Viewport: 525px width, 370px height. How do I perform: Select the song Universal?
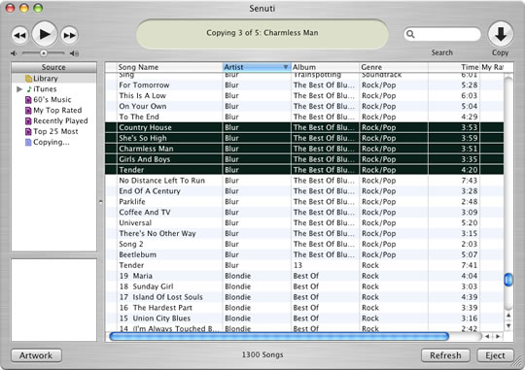304,222
